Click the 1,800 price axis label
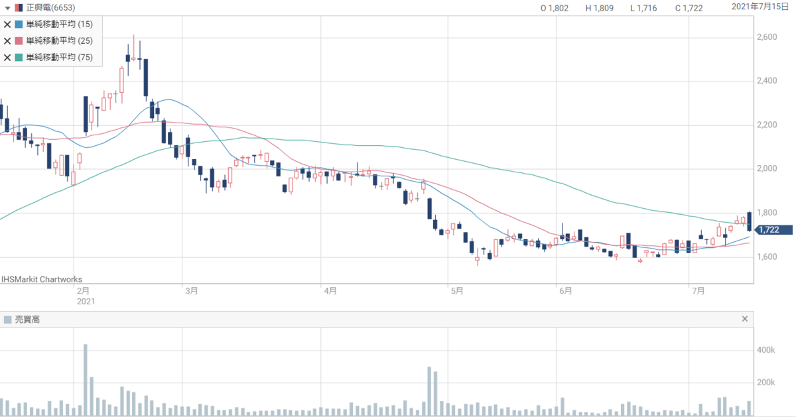This screenshot has height=417, width=796. [767, 213]
